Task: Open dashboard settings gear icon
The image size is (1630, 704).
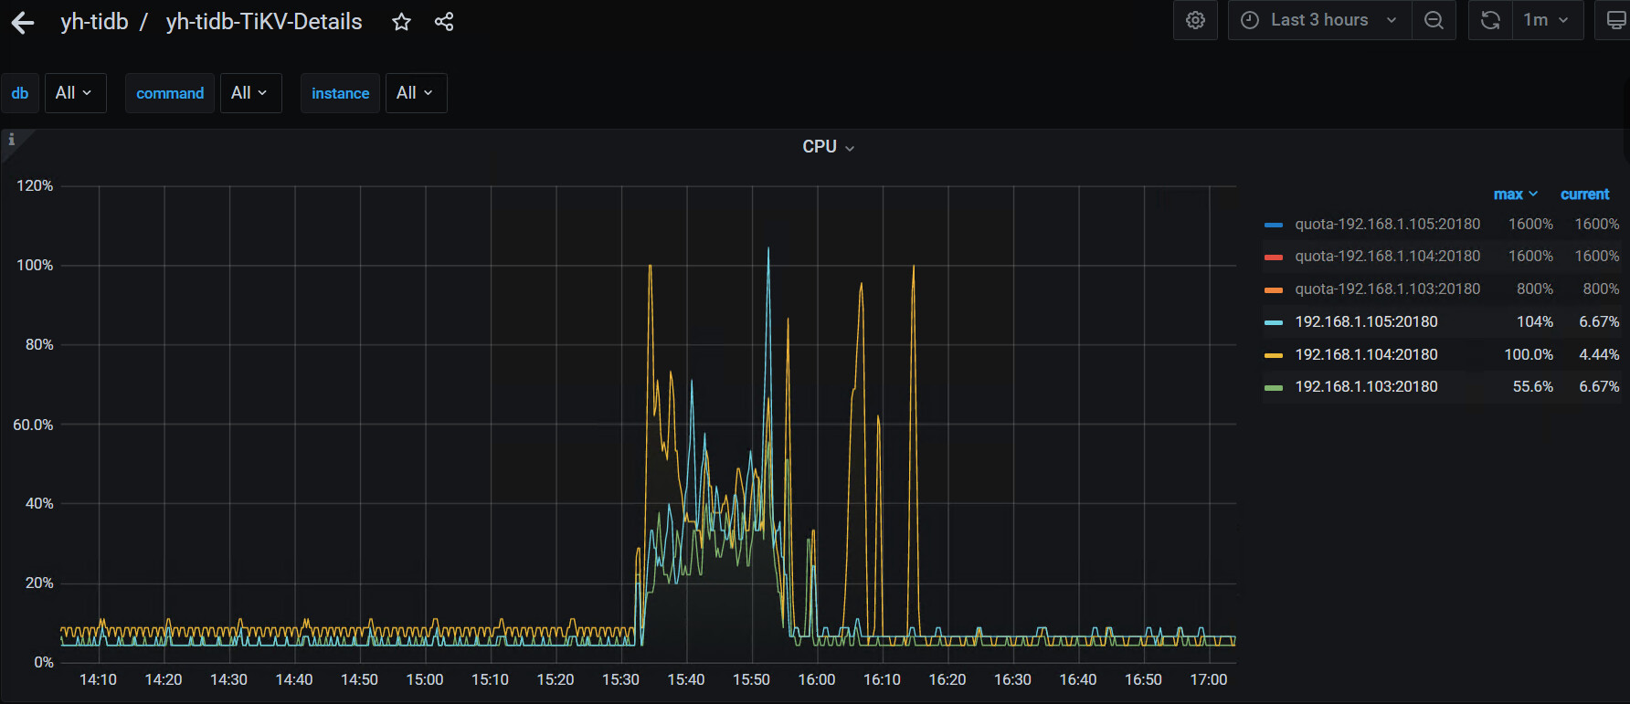Action: 1195,20
